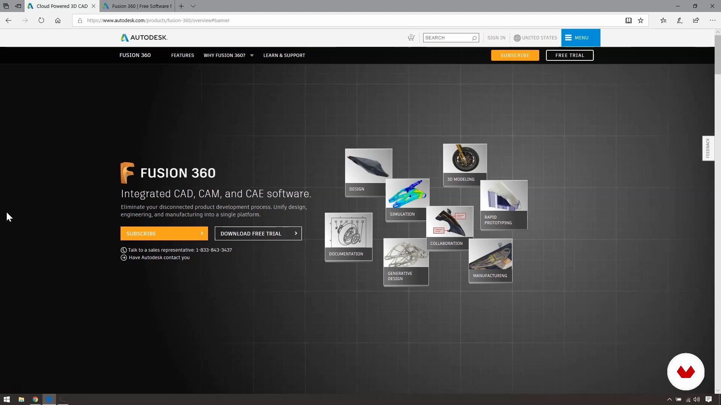Switch to Fusion 360 Free Software tab

coord(138,6)
